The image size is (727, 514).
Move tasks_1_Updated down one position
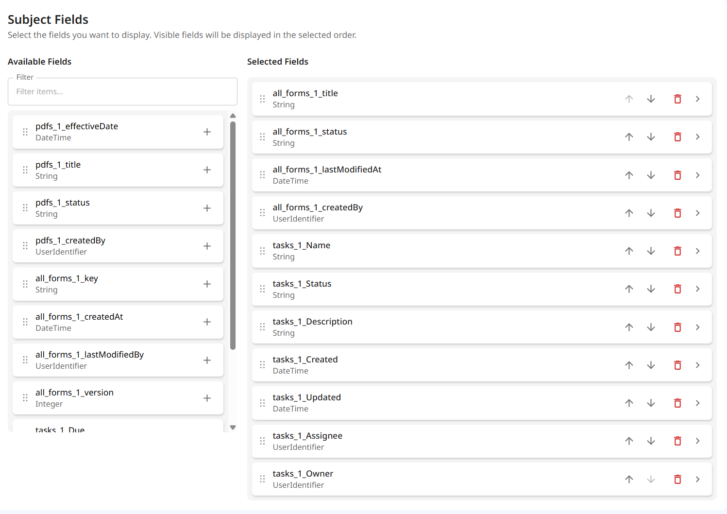coord(651,403)
